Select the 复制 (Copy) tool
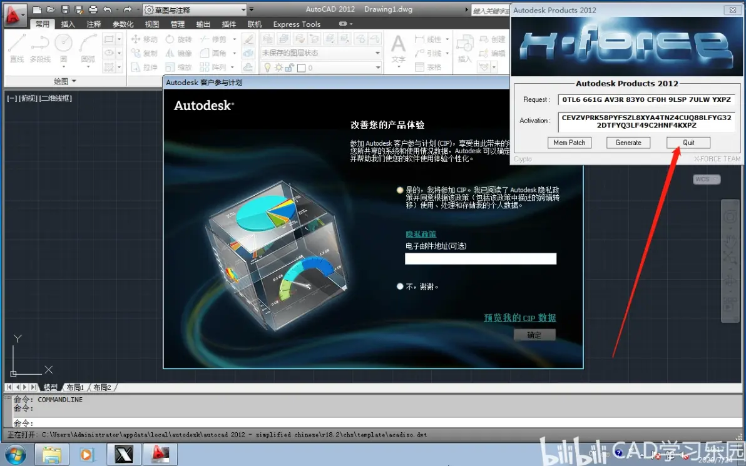Viewport: 746px width, 466px height. pos(144,53)
